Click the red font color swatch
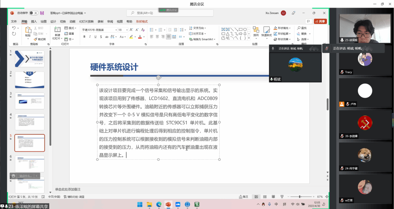The width and height of the screenshot is (394, 209). (140, 36)
